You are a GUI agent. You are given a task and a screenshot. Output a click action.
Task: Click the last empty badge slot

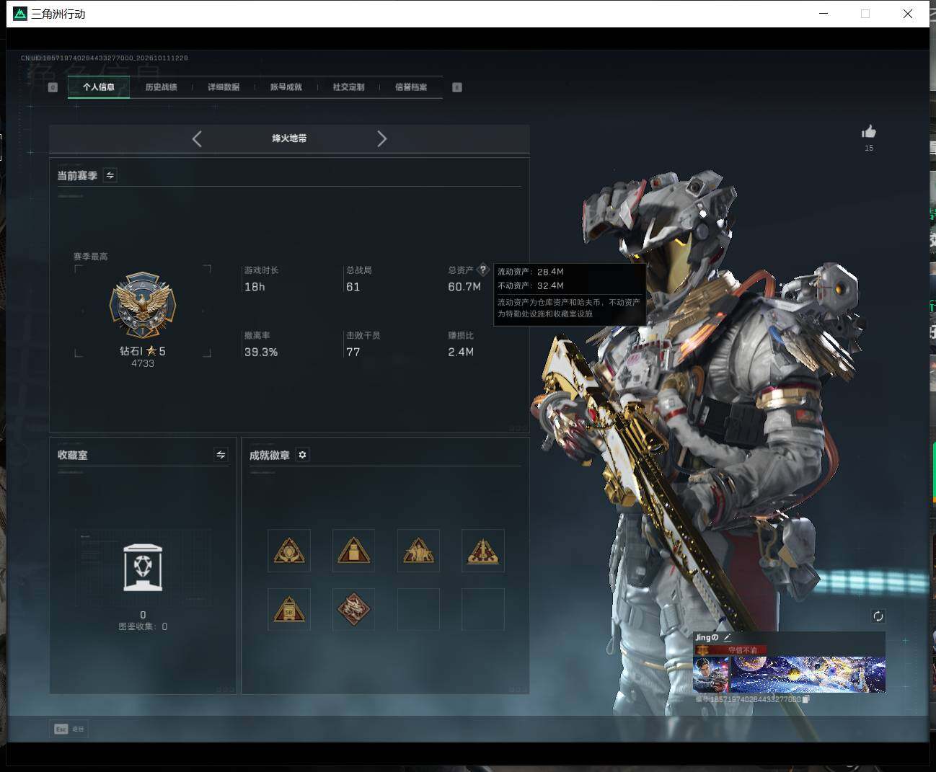483,610
